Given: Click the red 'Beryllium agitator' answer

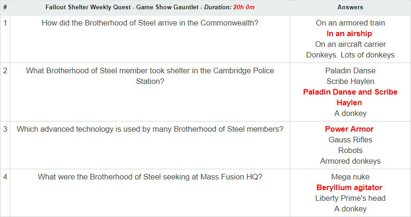Looking at the screenshot, I should click(349, 187).
